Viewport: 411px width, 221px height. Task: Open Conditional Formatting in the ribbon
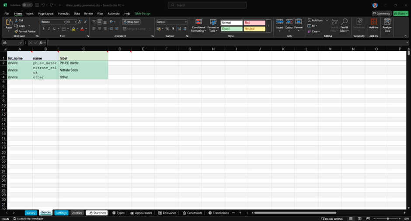(199, 25)
